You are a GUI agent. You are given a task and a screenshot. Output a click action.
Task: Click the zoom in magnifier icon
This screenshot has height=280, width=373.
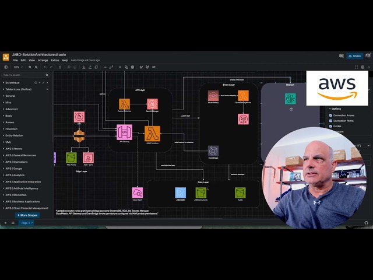(x=30, y=67)
